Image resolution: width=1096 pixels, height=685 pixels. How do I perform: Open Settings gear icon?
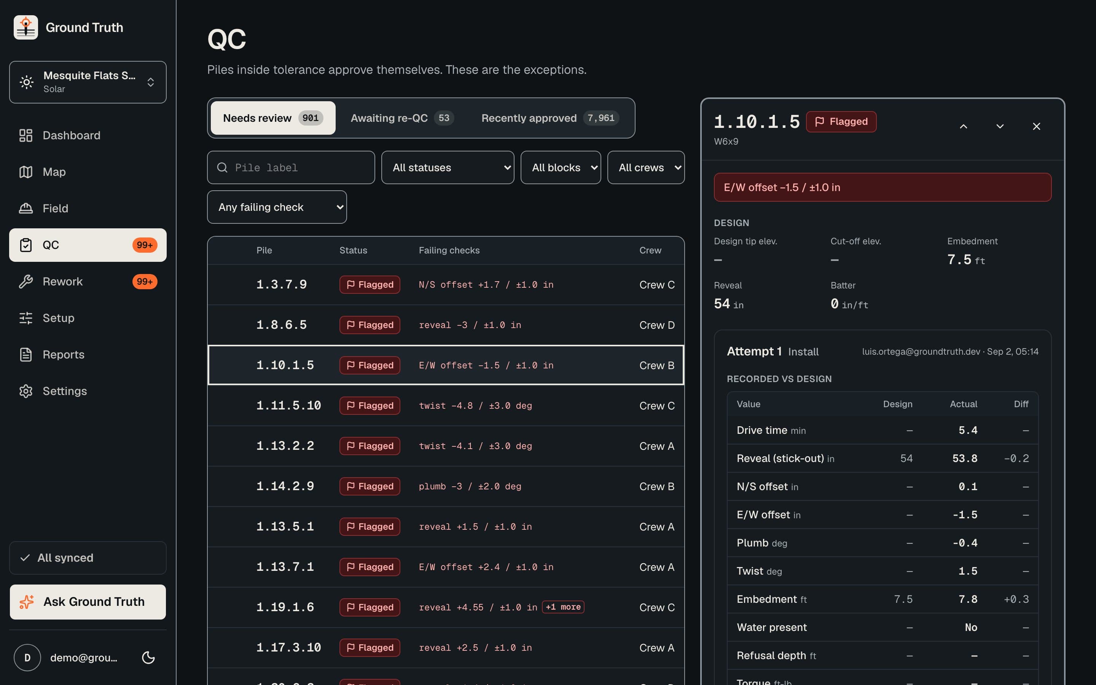coord(26,391)
